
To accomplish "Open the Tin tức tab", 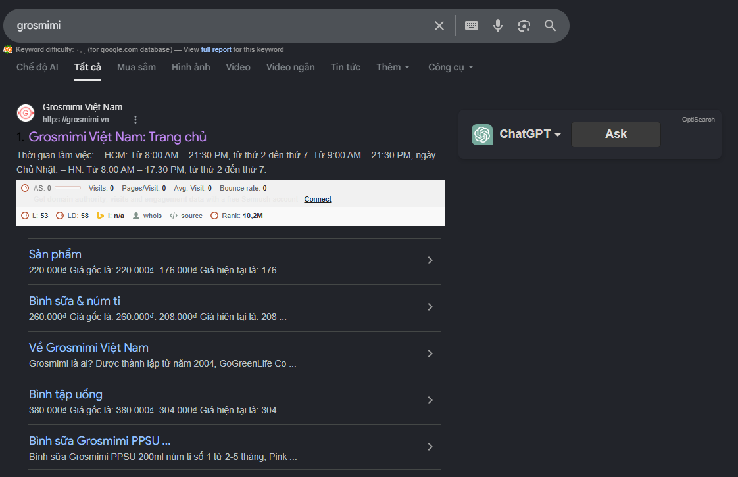I will coord(345,67).
